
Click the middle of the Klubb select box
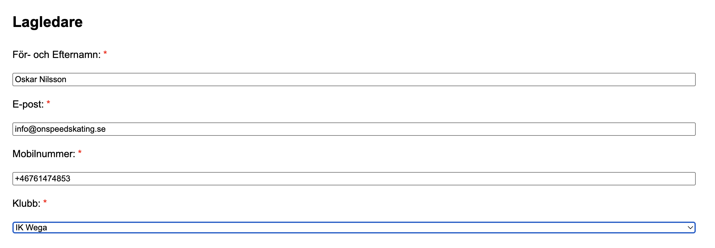354,228
